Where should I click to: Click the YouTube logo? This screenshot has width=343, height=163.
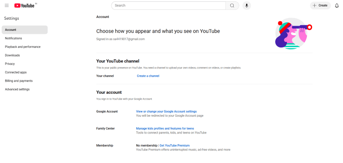point(24,6)
